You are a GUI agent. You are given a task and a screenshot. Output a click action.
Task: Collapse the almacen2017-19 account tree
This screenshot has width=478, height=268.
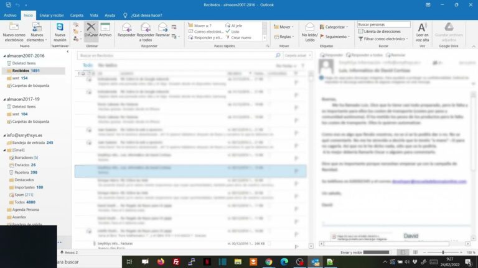pos(4,99)
